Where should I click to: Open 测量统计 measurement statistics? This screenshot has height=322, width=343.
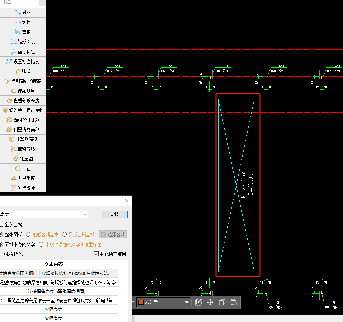tap(23, 188)
